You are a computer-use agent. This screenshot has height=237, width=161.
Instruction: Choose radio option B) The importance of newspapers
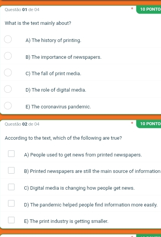8,56
